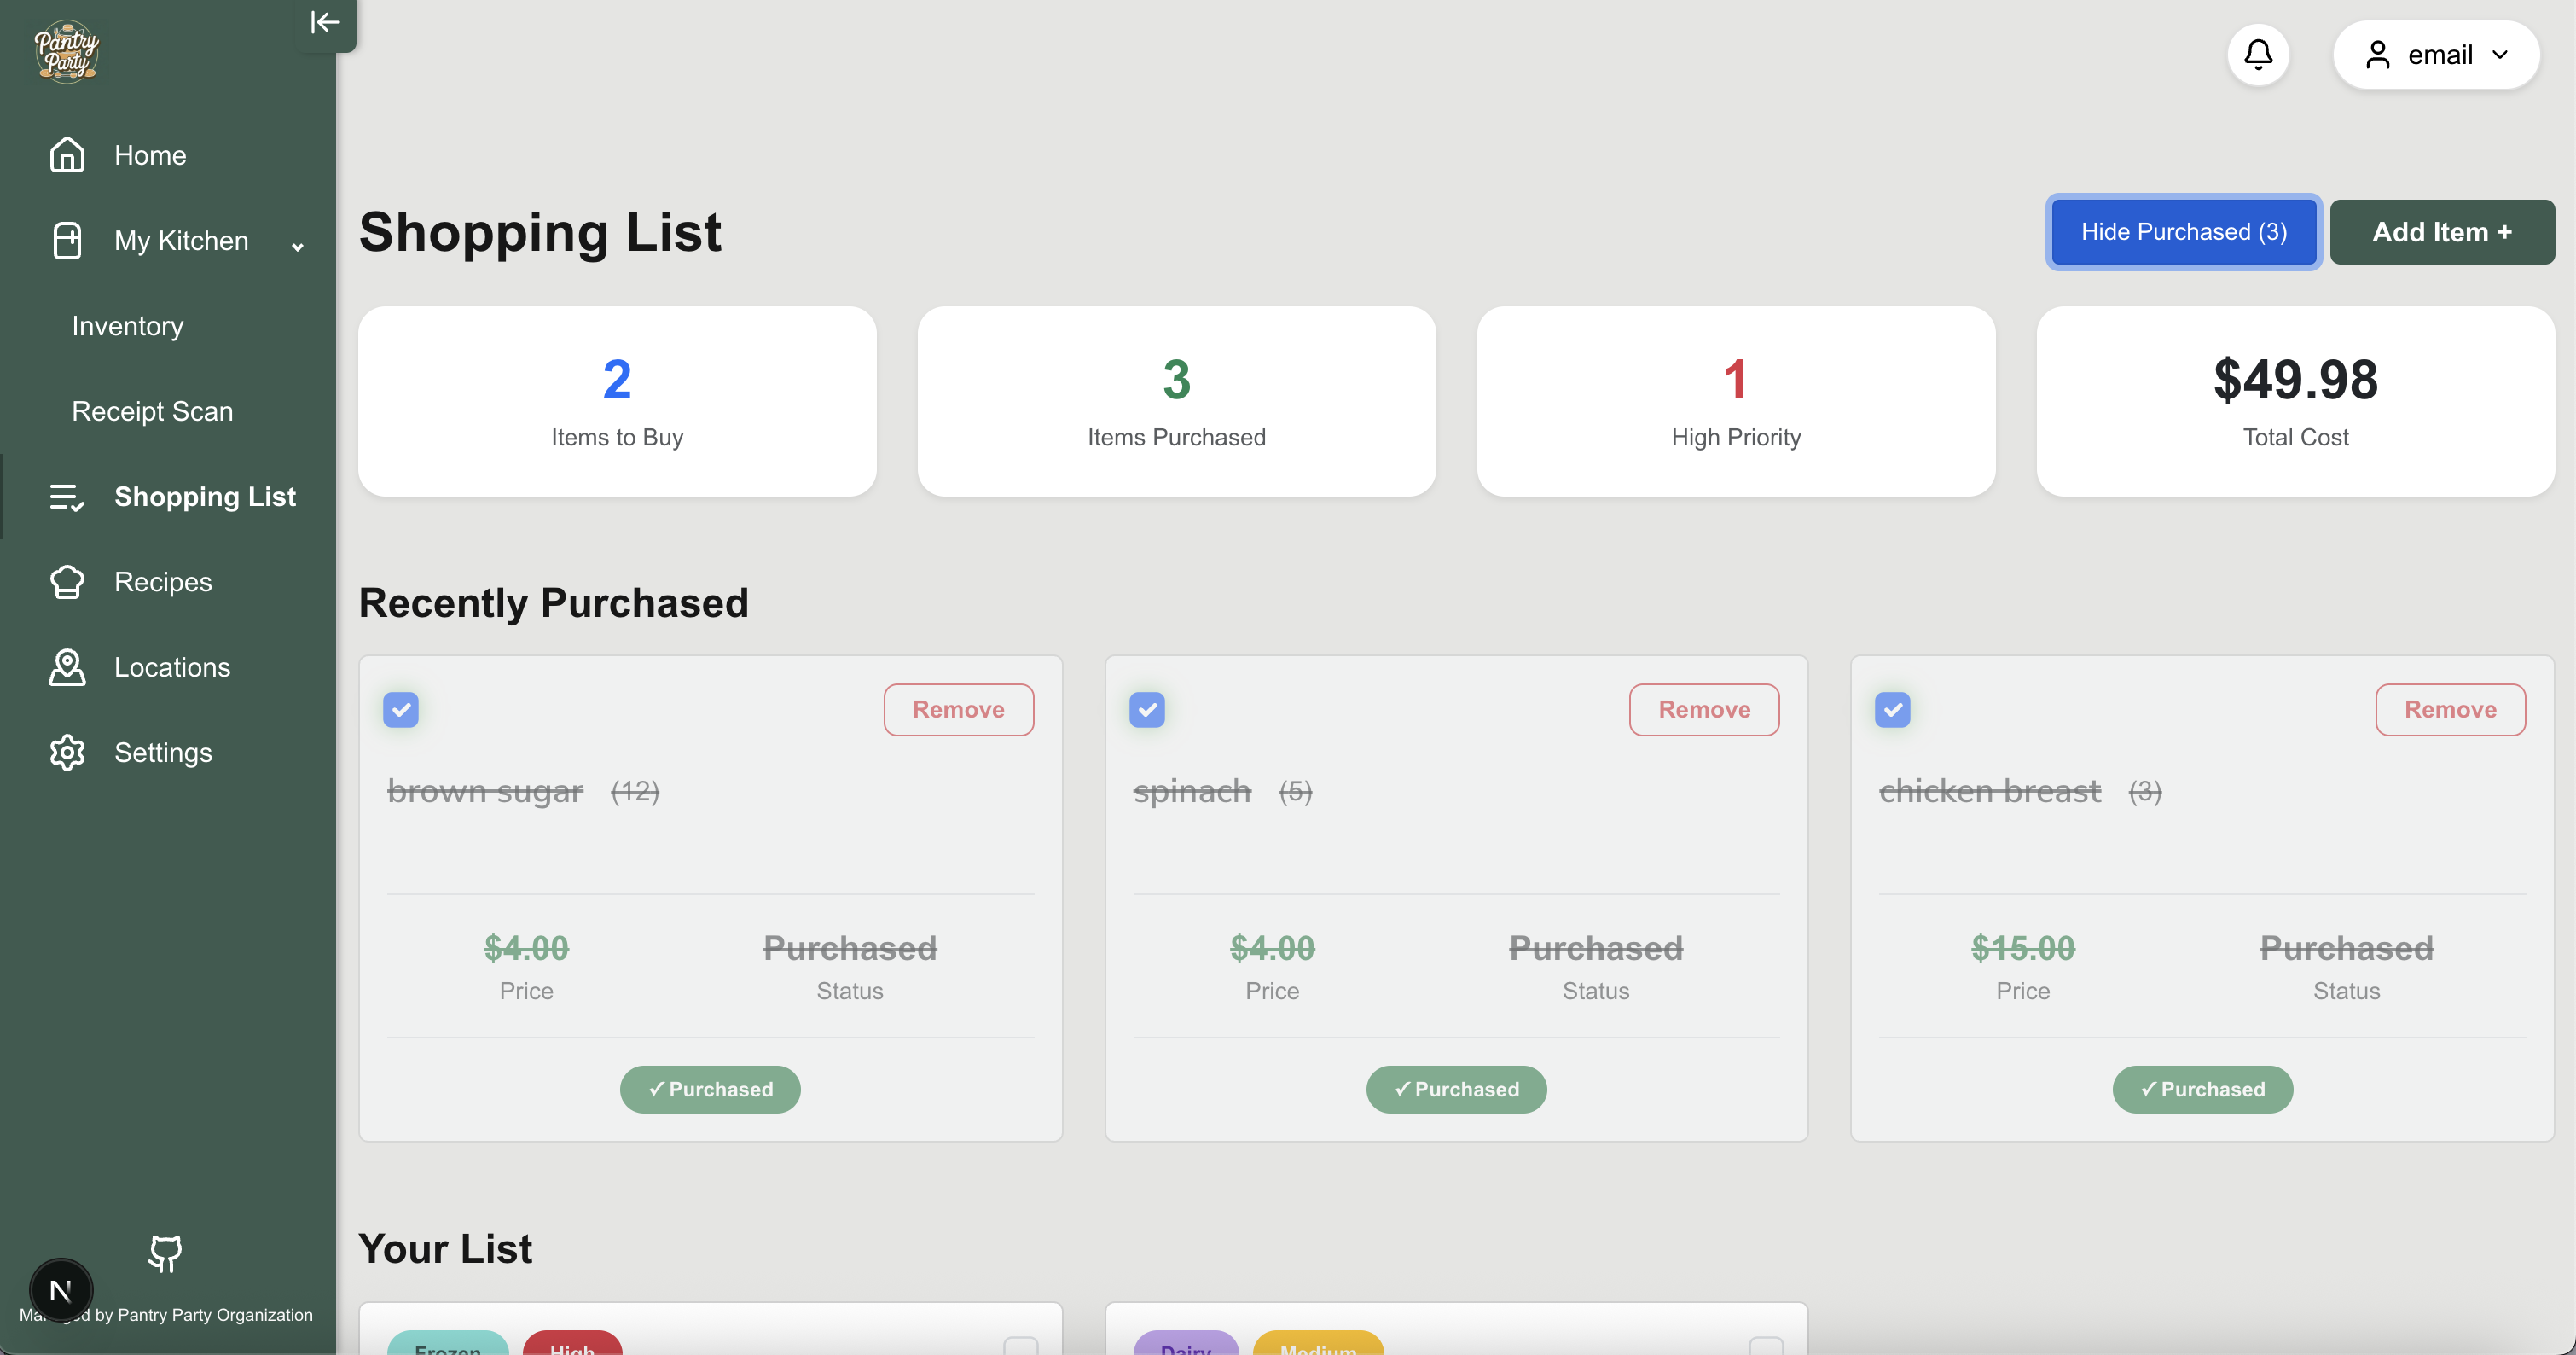This screenshot has height=1355, width=2576.
Task: Click Purchased badge on chicken breast card
Action: [x=2202, y=1089]
